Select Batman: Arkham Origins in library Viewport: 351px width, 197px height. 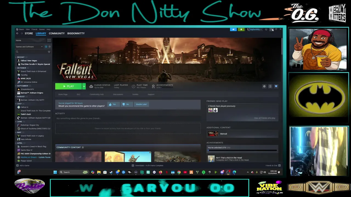coord(32,93)
